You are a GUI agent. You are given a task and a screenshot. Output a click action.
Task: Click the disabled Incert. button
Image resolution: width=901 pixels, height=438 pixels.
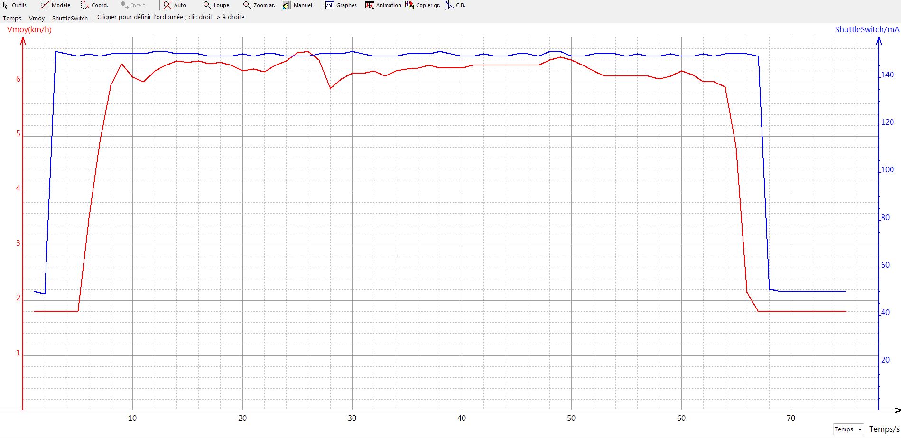(134, 5)
